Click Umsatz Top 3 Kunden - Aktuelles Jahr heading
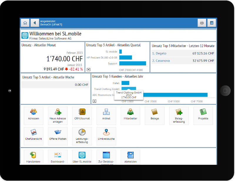 [x=118, y=76]
